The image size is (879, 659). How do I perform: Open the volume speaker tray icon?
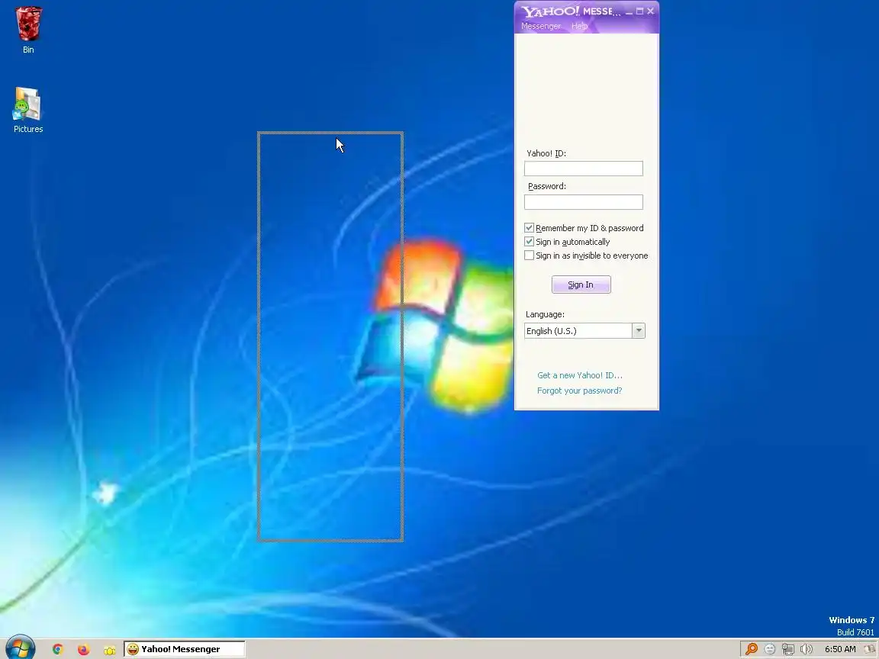[x=806, y=649]
